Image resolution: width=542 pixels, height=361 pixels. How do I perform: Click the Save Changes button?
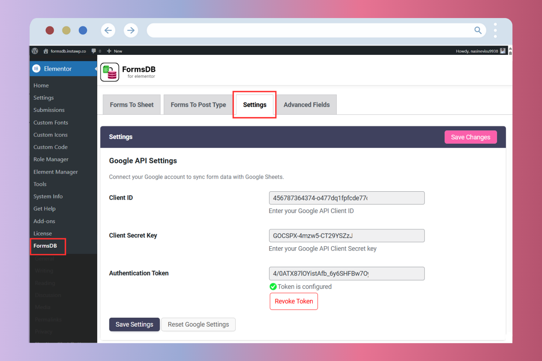470,137
